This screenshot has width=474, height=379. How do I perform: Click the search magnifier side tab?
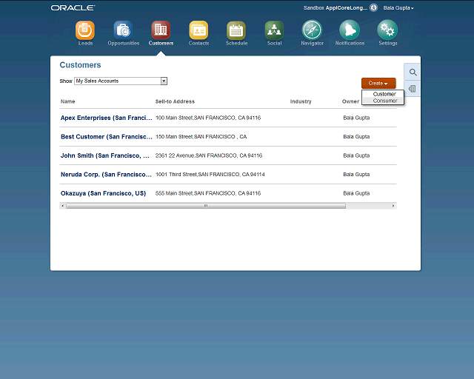[x=413, y=73]
